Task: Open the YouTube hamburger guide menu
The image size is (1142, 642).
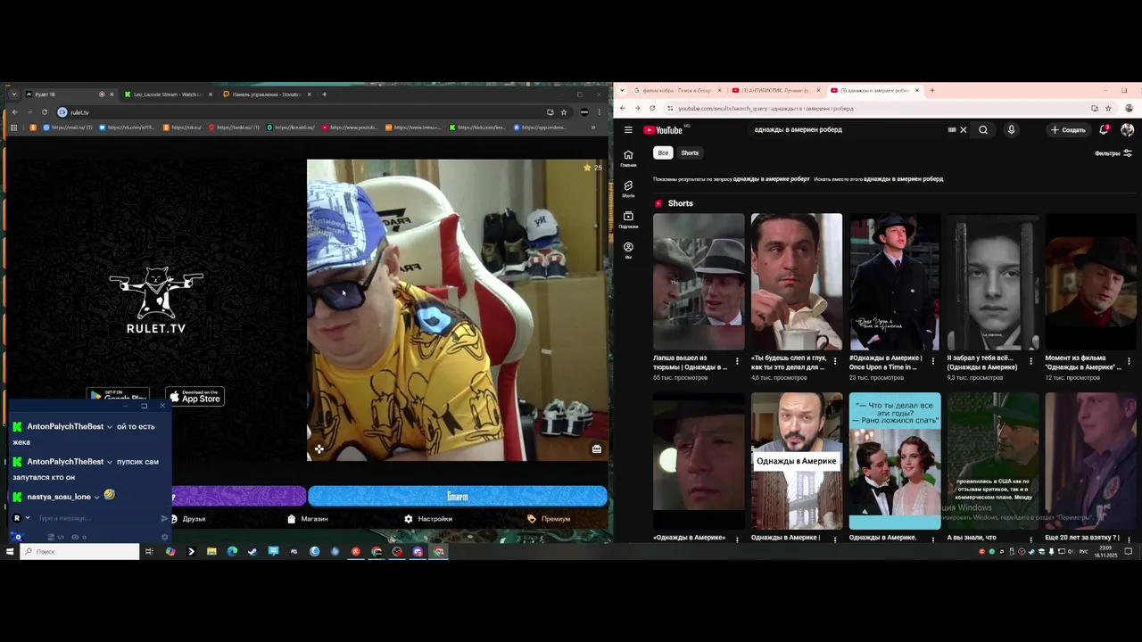Action: (x=628, y=130)
